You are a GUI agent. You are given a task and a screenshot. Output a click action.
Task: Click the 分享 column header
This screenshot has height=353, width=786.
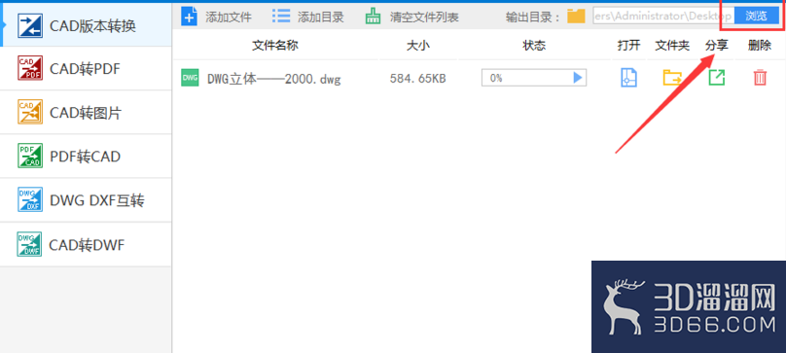click(717, 46)
